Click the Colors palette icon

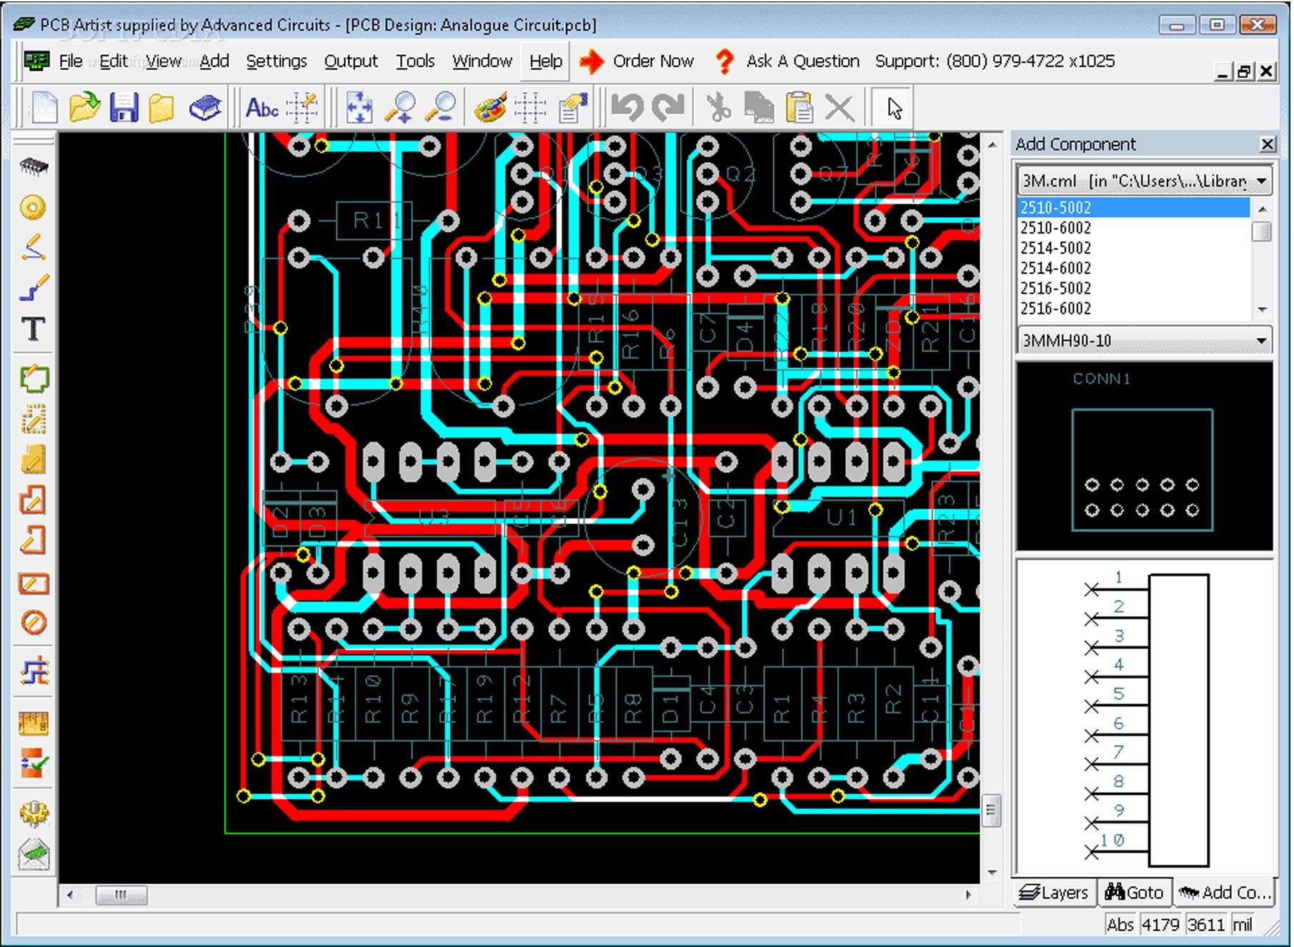[490, 108]
